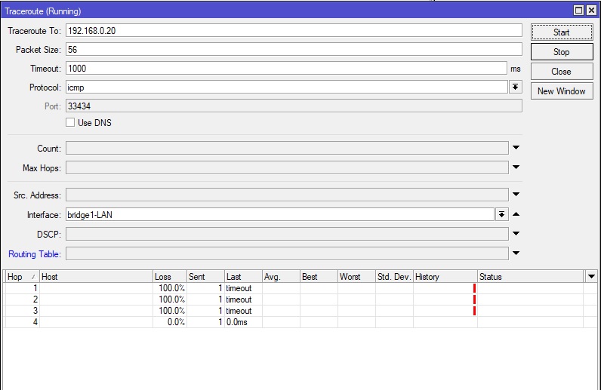Select hop 3 row number
The height and width of the screenshot is (390, 601).
pos(35,311)
